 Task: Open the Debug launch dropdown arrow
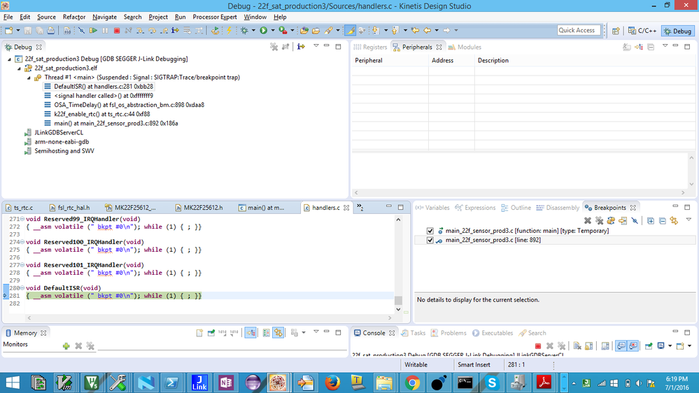[253, 30]
